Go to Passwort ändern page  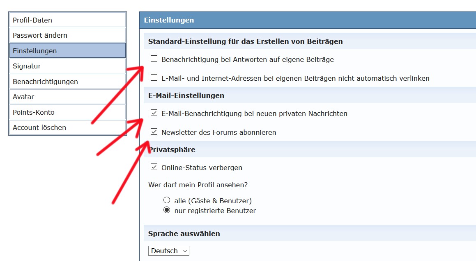coord(67,35)
